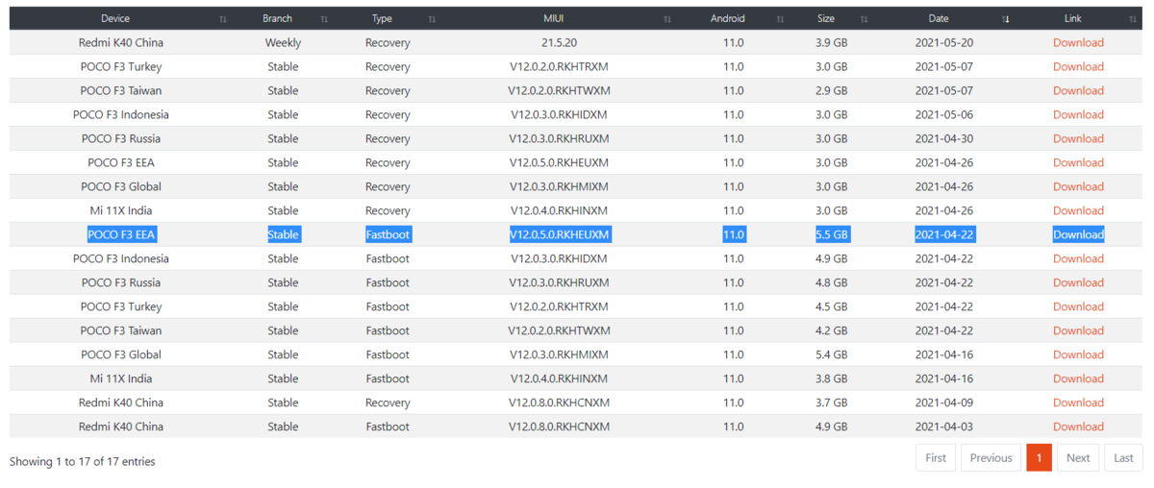The image size is (1154, 488).
Task: Download POCO F3 Global Fastboot ROM
Action: [x=1078, y=354]
